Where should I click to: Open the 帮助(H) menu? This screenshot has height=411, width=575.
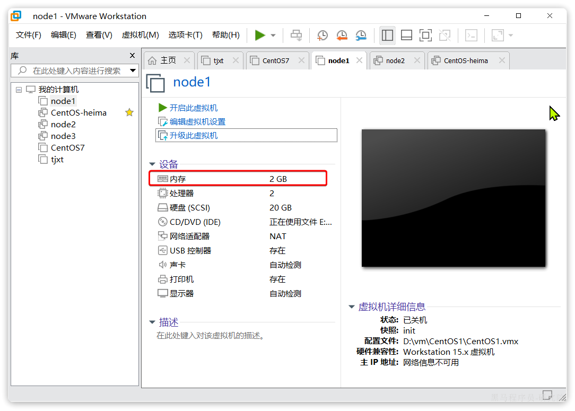[x=226, y=35]
